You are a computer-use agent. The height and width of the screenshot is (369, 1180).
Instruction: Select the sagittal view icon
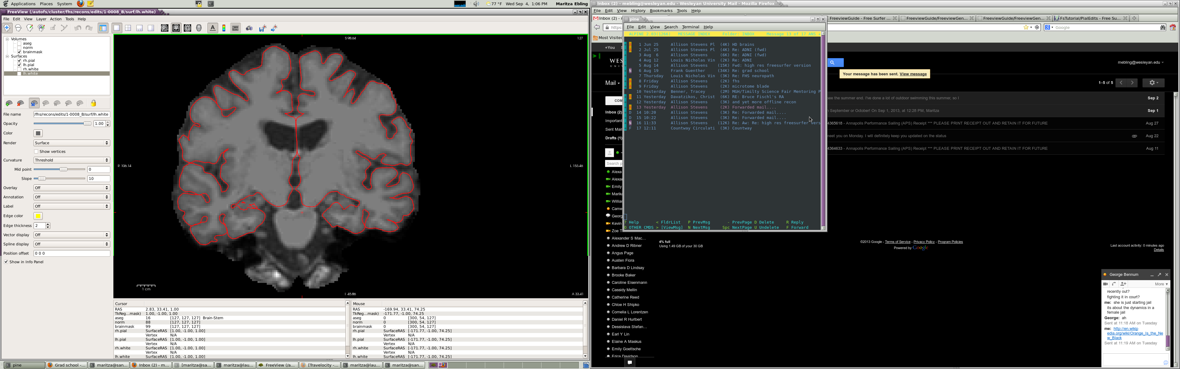coord(164,28)
